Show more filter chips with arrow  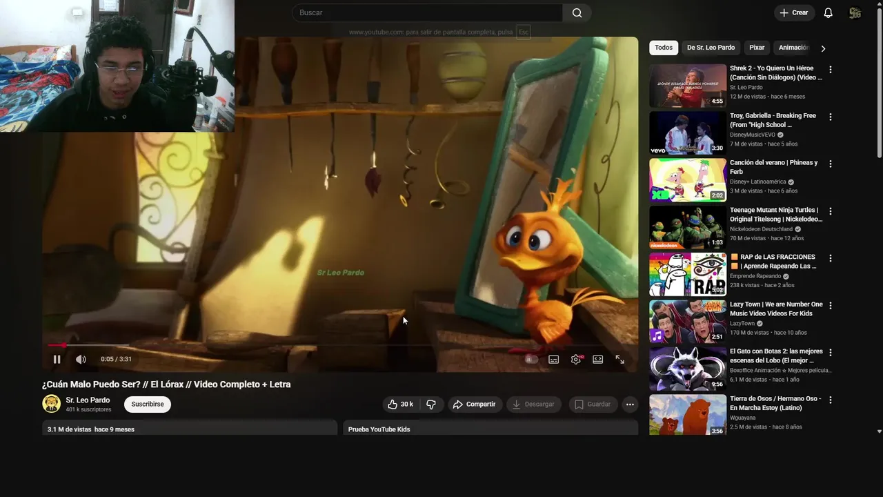[823, 48]
